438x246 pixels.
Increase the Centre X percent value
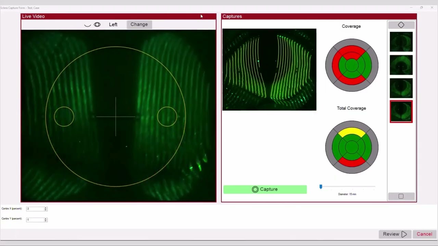pos(46,208)
